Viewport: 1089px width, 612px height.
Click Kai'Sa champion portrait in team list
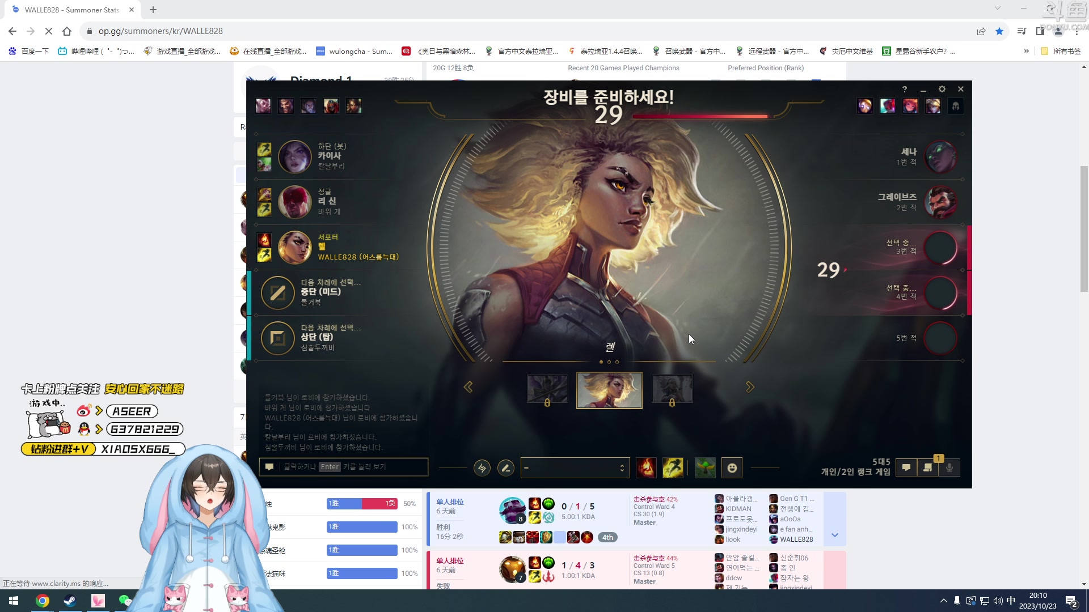(294, 157)
